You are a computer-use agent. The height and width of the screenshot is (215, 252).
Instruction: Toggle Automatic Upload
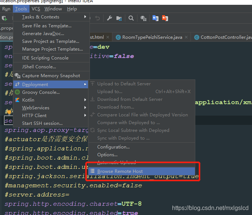(141, 163)
